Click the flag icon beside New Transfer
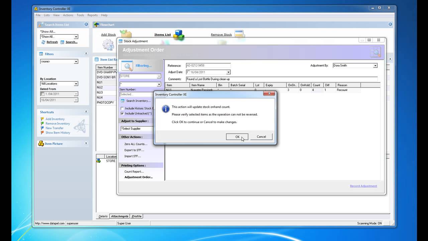 click(x=42, y=128)
